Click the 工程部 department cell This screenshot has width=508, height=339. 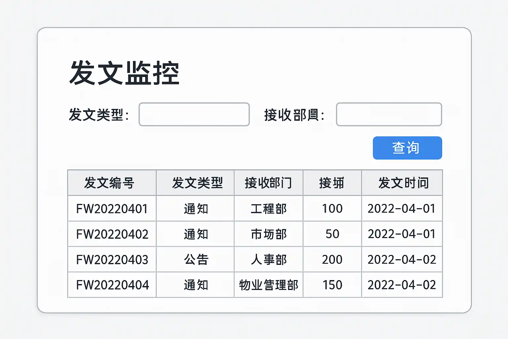pos(268,209)
